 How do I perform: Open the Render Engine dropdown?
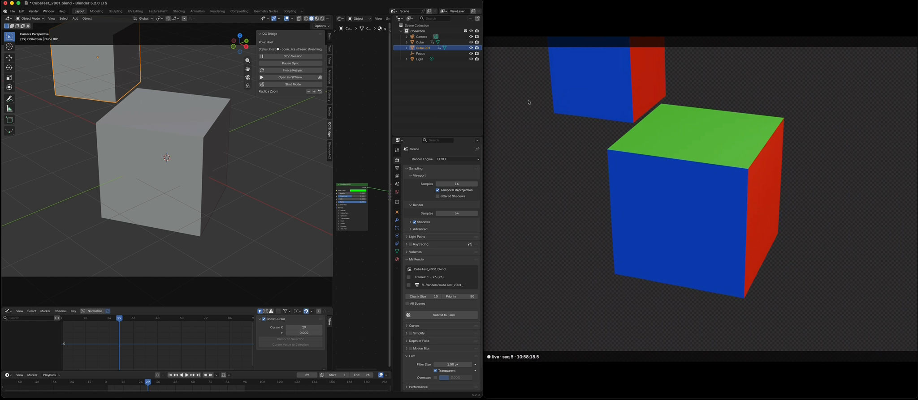457,159
